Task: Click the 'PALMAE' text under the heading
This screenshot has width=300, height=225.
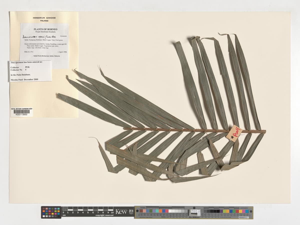Action: (44, 21)
